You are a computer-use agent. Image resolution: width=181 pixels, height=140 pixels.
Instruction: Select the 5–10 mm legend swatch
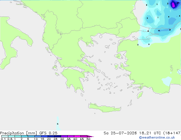coord(31,136)
